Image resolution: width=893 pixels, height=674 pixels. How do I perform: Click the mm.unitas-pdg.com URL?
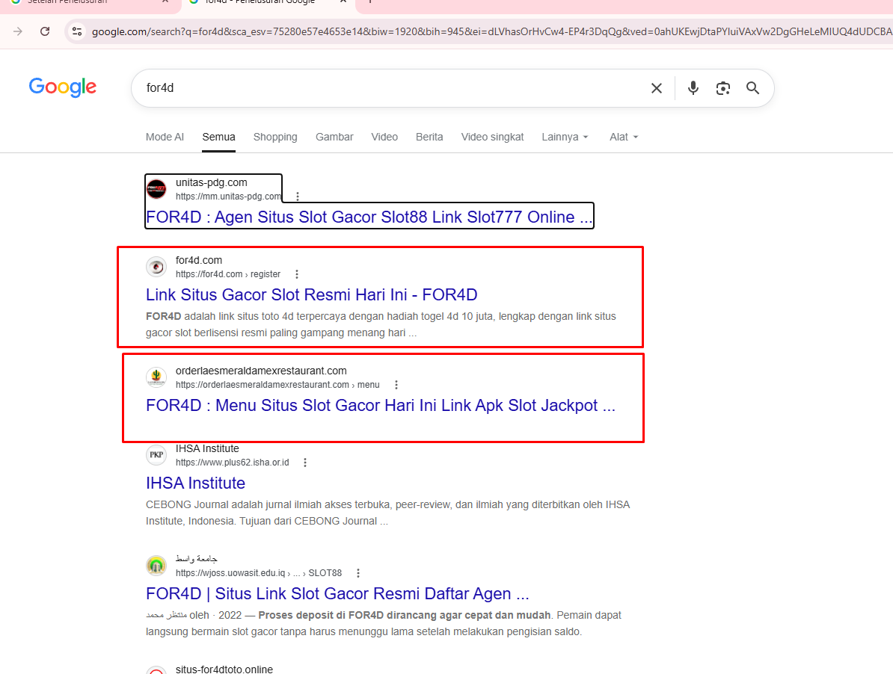[x=228, y=197]
